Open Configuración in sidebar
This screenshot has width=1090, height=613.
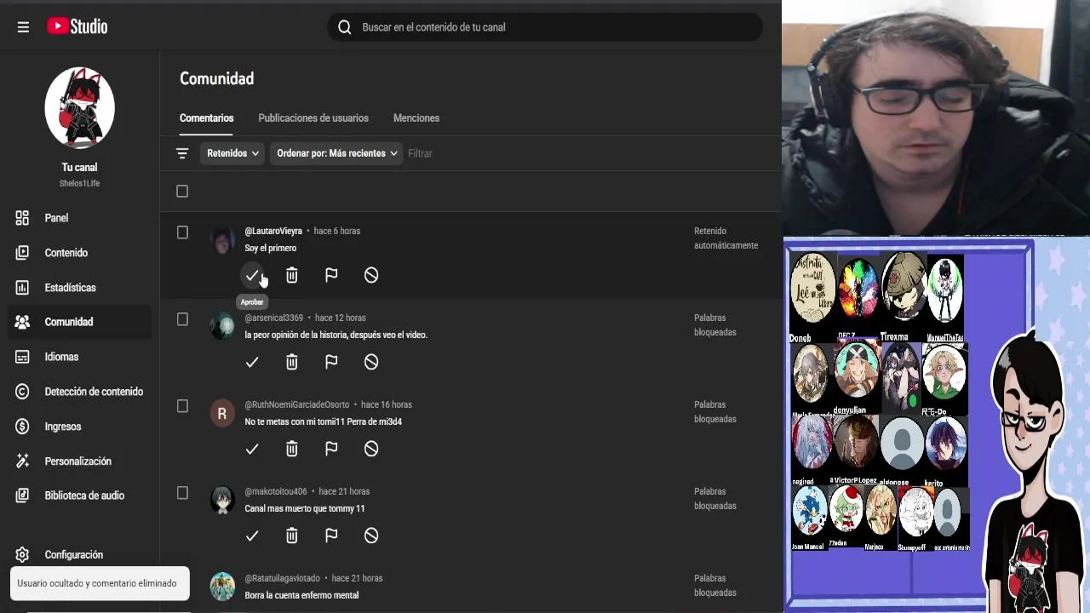pos(79,554)
